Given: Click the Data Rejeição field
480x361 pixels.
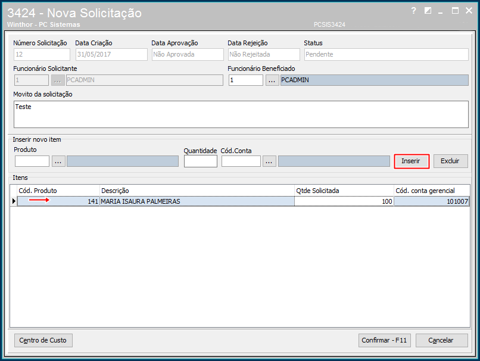Looking at the screenshot, I should pyautogui.click(x=264, y=54).
